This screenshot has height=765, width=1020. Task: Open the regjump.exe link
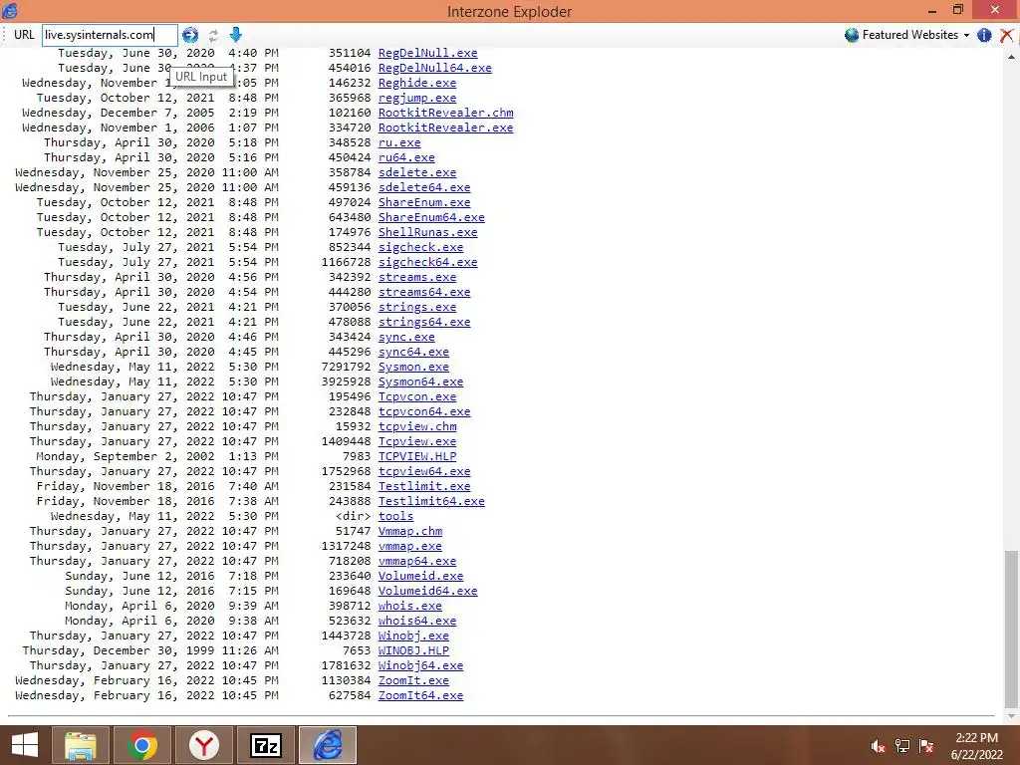(417, 98)
